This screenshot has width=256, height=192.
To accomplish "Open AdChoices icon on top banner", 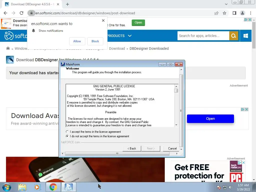I will [x=246, y=19].
